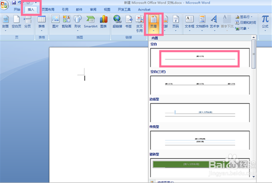Viewport: 272px width, 183px height.
Task: Open the quick access toolbar customize arrow
Action: (x=36, y=2)
